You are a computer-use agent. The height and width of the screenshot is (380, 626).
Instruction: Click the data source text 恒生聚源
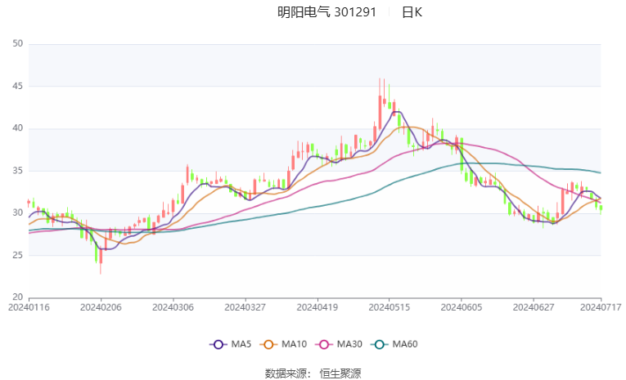(340, 373)
